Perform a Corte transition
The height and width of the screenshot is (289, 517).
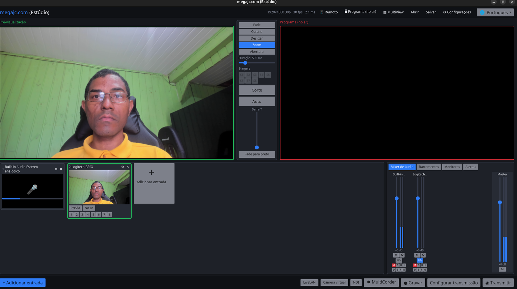tap(257, 90)
